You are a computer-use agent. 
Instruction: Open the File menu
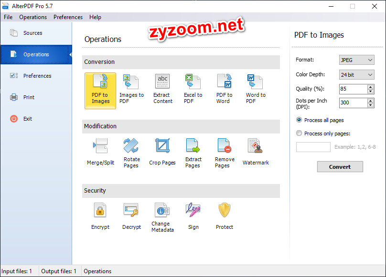pos(8,17)
